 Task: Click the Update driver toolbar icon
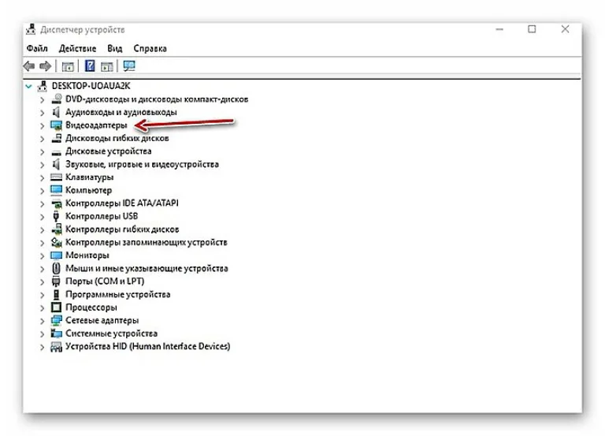point(107,66)
